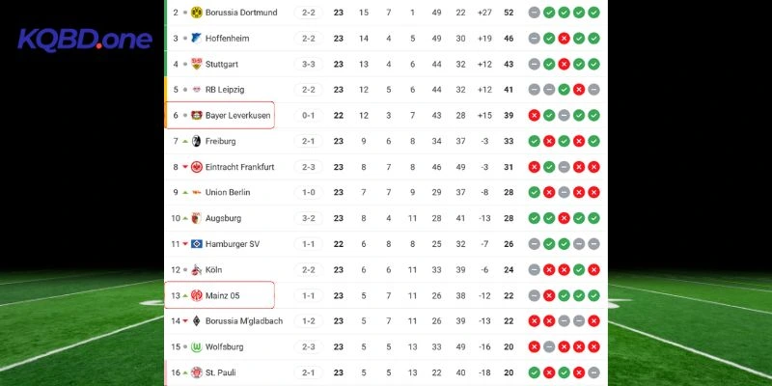Viewport: 772px width, 386px height.
Task: Click Union Berlin's 1-0 score box
Action: (x=309, y=192)
